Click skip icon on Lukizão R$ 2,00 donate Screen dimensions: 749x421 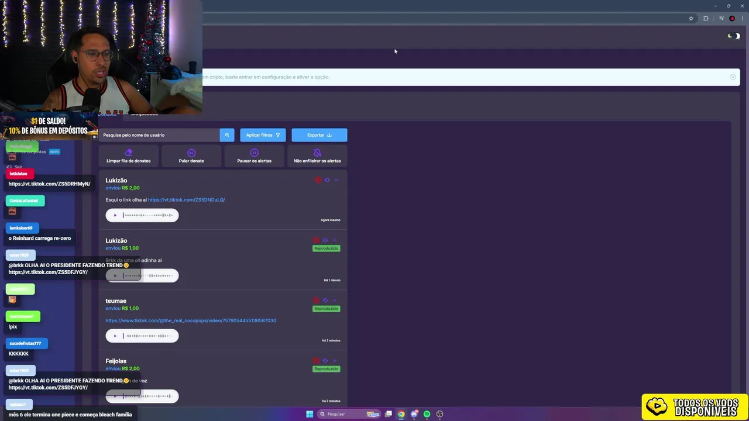click(336, 180)
